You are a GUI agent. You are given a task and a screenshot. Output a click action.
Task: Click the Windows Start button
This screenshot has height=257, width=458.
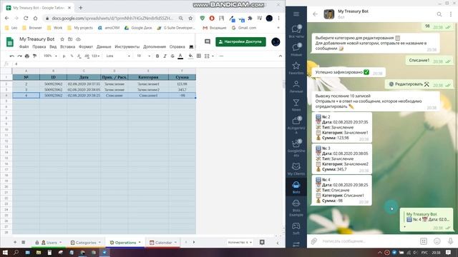point(5,252)
